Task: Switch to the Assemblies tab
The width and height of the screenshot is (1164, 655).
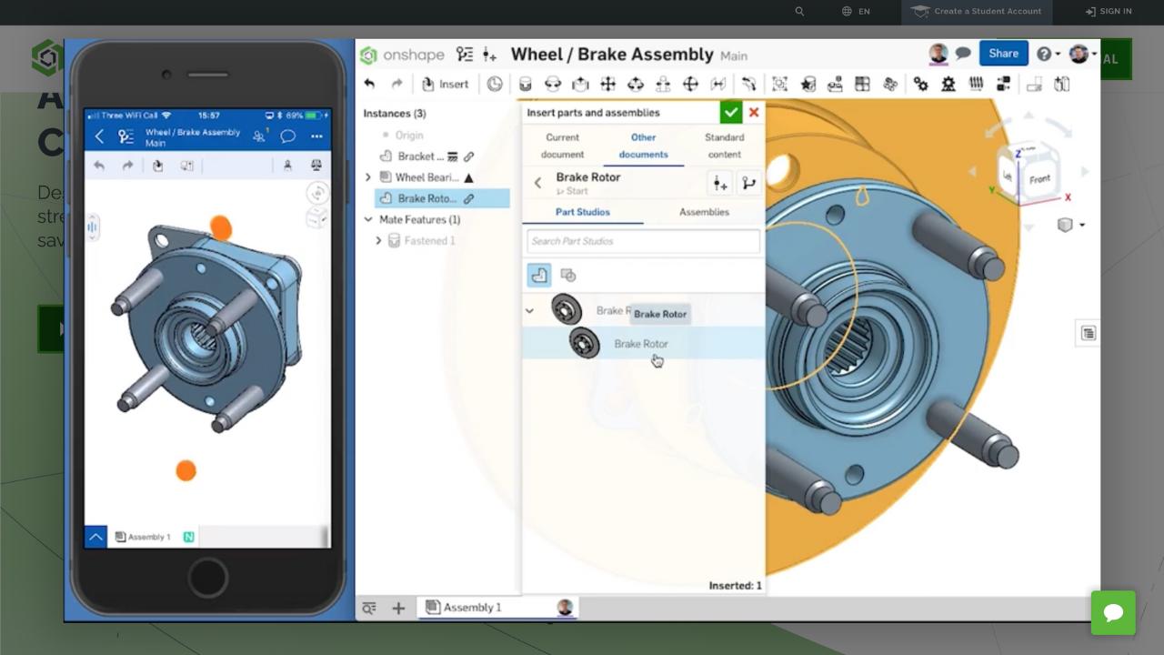Action: 704,212
